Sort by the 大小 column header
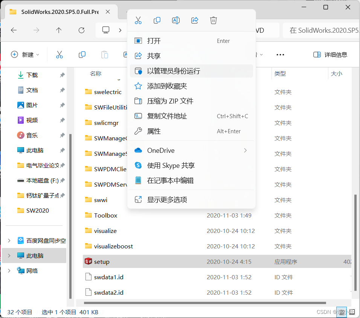 coord(337,74)
